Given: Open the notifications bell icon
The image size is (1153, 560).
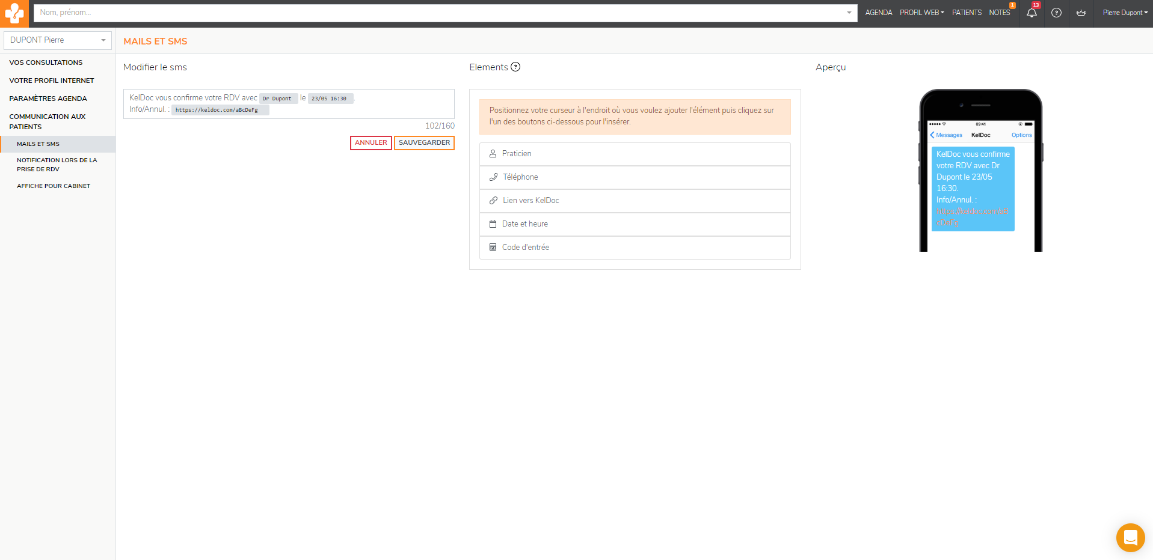Looking at the screenshot, I should coord(1032,13).
